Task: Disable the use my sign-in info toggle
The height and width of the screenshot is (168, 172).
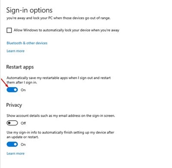Action: tap(12, 144)
